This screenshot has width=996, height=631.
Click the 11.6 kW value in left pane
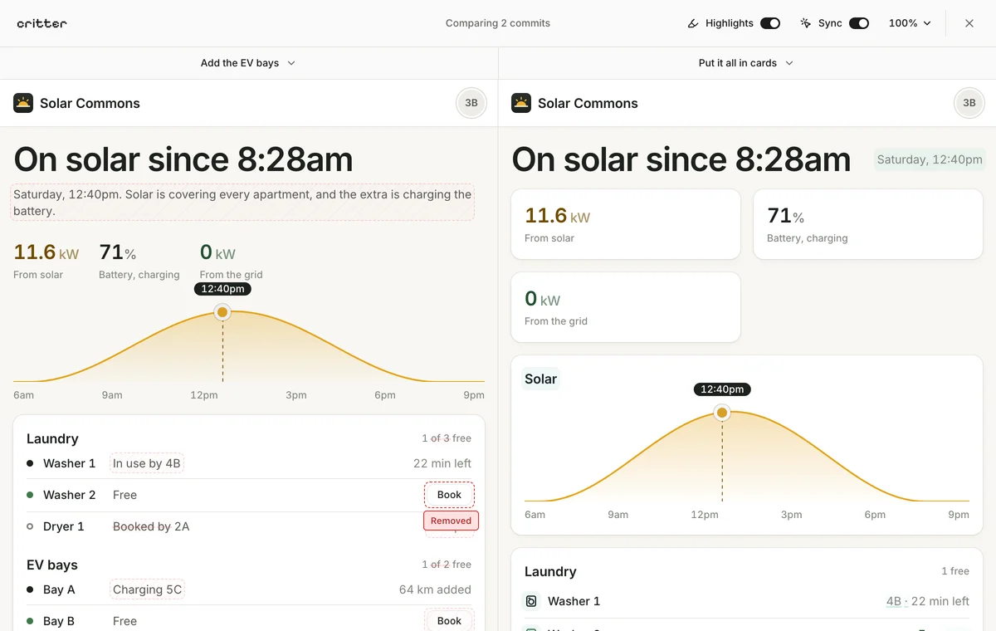coord(46,252)
